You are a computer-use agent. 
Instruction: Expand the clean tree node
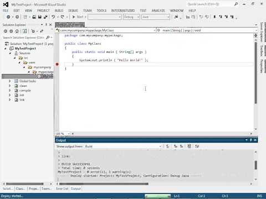(10, 86)
